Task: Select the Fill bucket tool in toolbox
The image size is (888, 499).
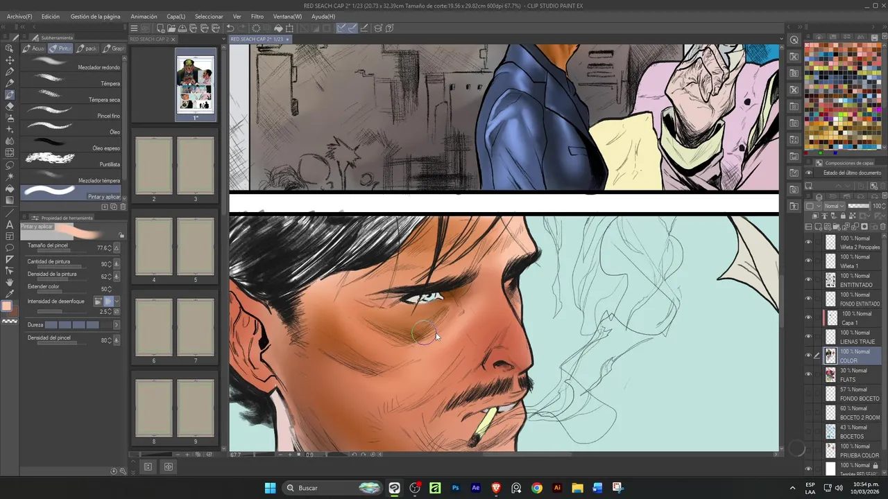Action: tap(10, 189)
